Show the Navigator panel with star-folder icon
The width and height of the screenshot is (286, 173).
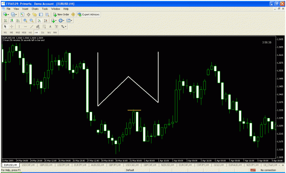[34, 15]
